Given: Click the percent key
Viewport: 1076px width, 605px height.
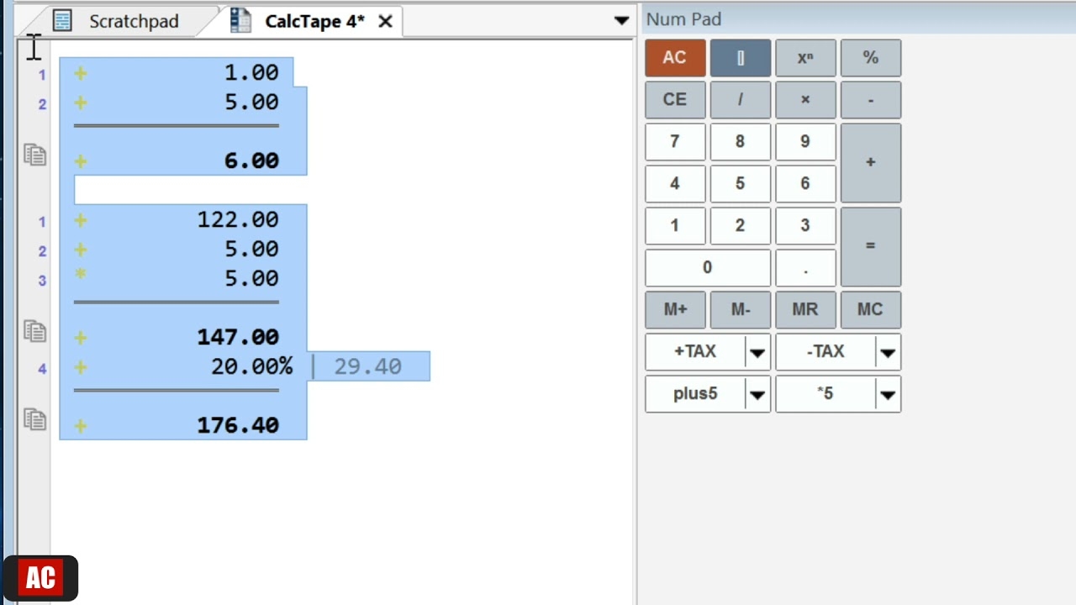Looking at the screenshot, I should (x=870, y=58).
